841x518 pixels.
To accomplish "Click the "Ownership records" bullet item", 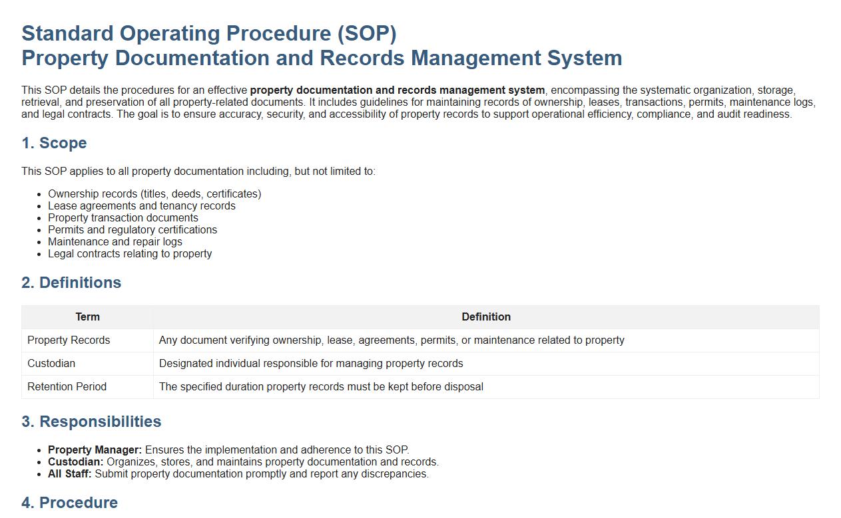I will point(154,194).
